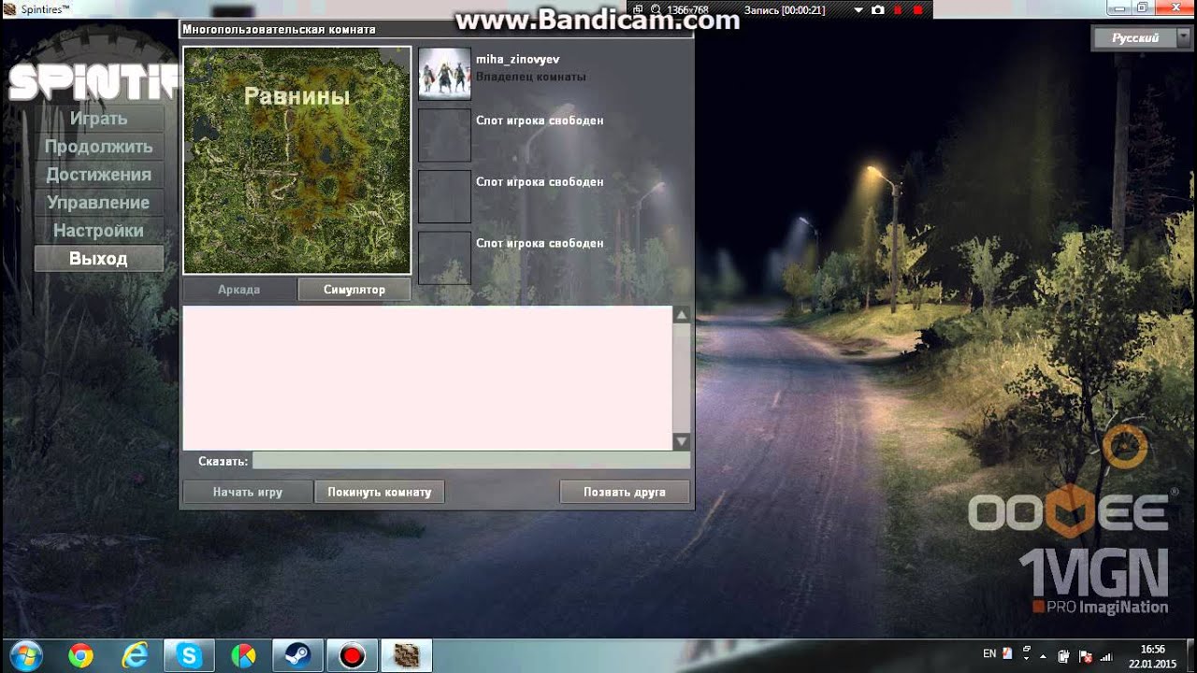
Task: Click the Равнины map preview
Action: point(297,160)
